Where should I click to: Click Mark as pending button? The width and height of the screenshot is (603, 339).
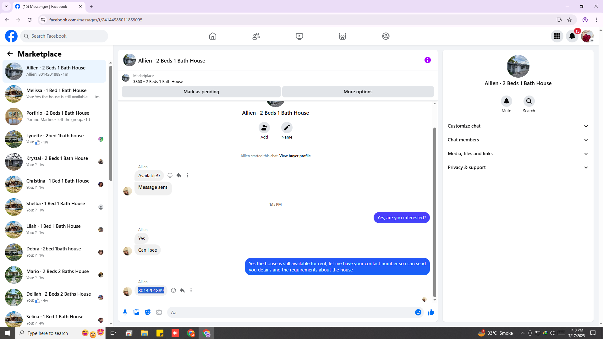(x=201, y=92)
